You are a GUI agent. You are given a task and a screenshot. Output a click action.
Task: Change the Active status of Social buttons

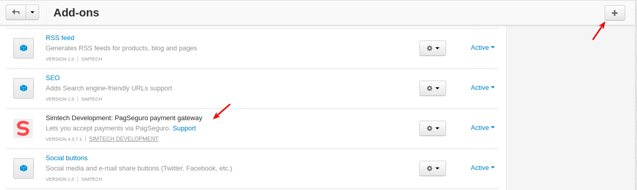click(482, 167)
